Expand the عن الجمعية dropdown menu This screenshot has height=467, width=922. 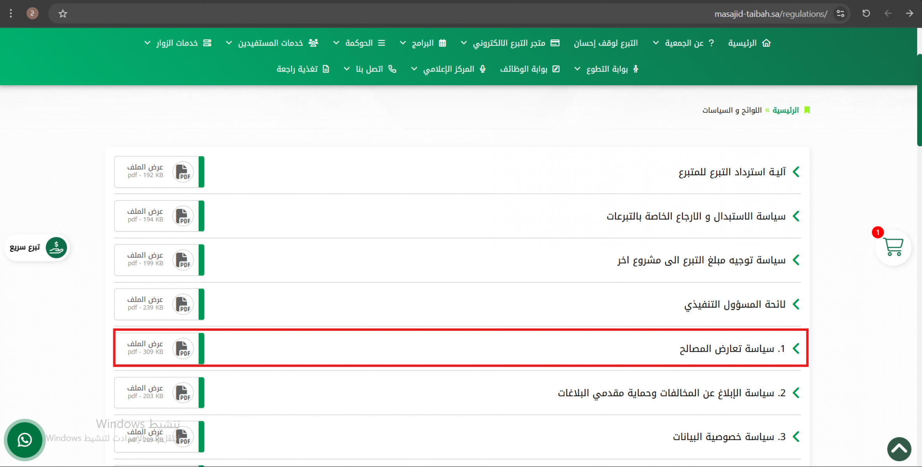point(684,43)
